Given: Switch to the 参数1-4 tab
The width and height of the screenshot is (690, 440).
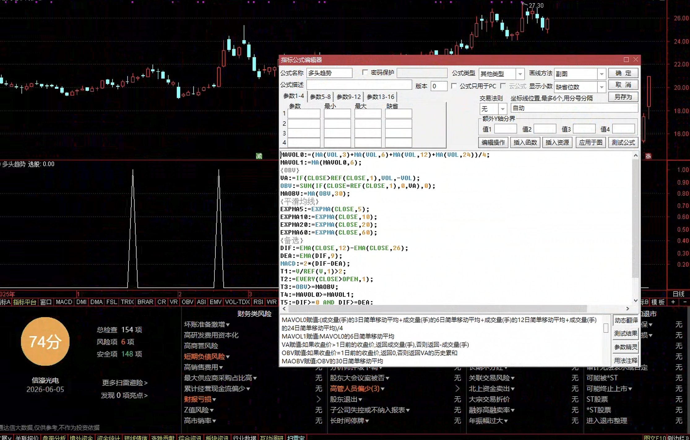Looking at the screenshot, I should 293,96.
